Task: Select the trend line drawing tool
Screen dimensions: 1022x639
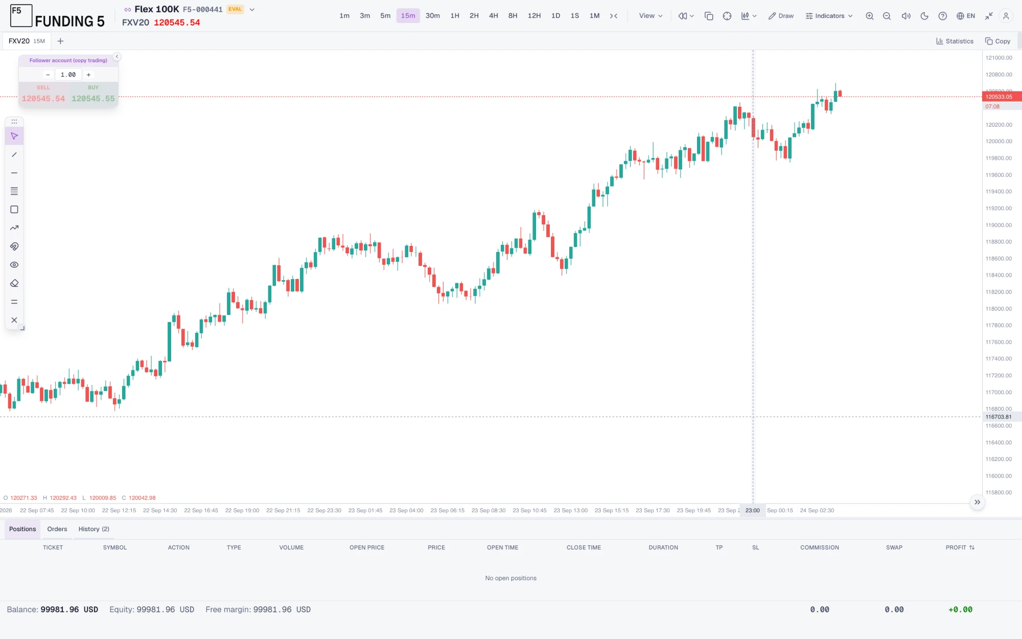Action: [x=14, y=154]
